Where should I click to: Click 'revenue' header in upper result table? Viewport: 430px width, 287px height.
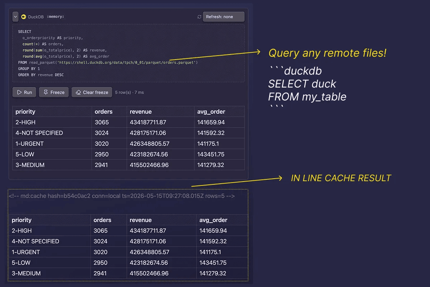141,112
